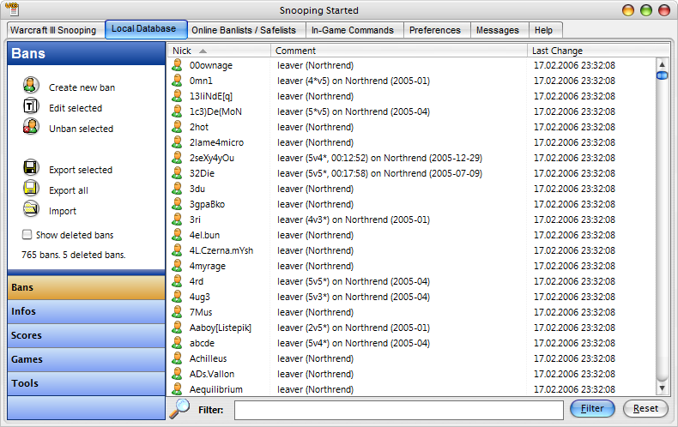Select the 4rd nick entry

click(197, 281)
